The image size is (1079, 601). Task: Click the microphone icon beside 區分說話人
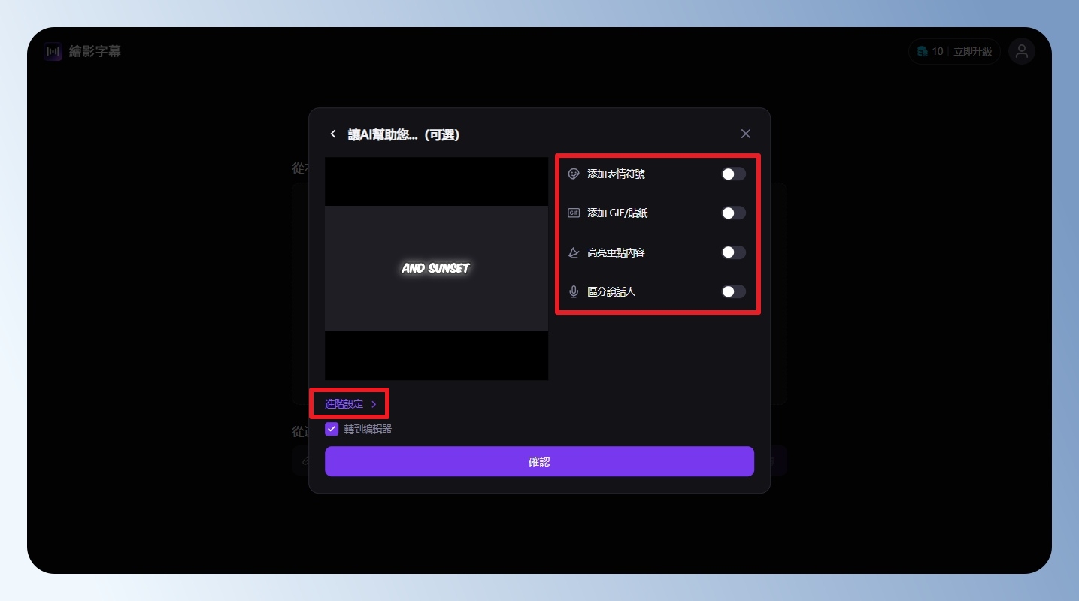coord(574,292)
